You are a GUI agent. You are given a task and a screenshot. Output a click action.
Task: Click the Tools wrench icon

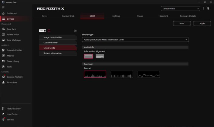click(3, 67)
